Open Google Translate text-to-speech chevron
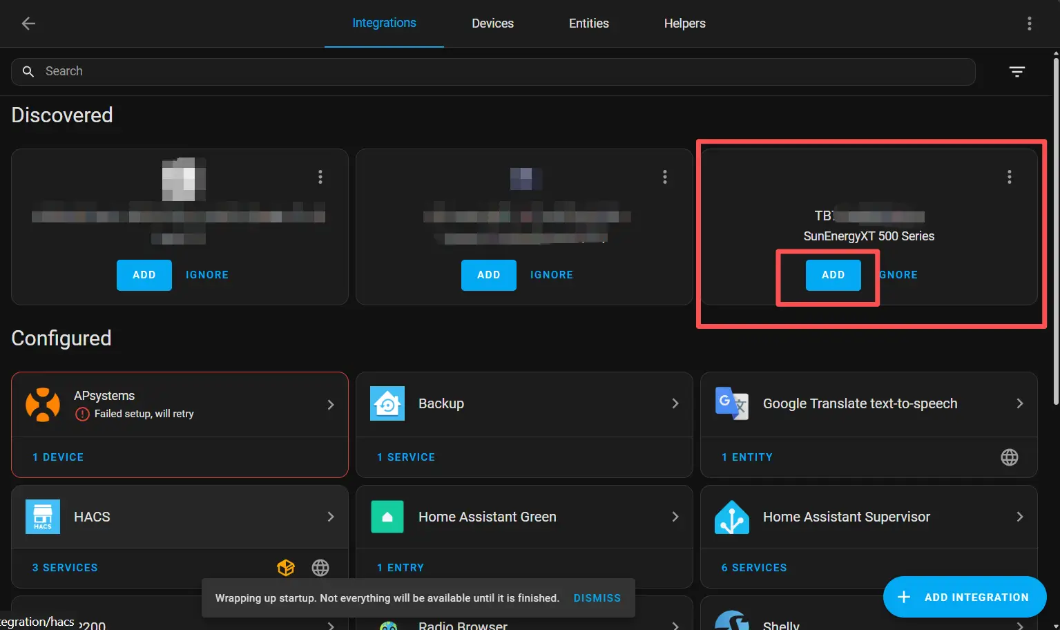1060x630 pixels. coord(1019,403)
